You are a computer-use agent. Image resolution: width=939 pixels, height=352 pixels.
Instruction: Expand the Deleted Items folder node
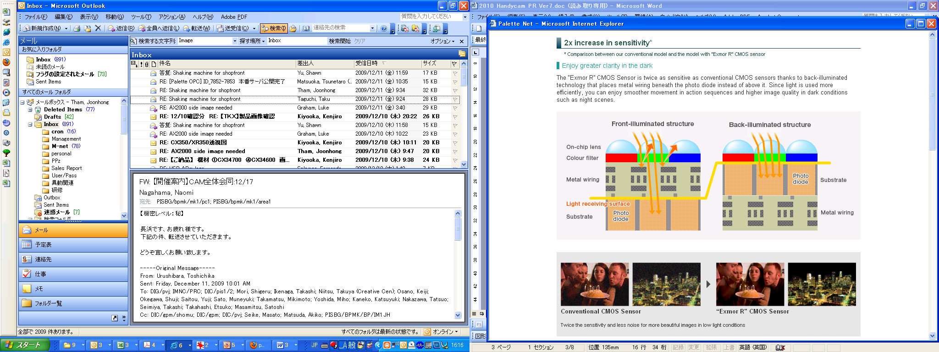click(x=30, y=110)
